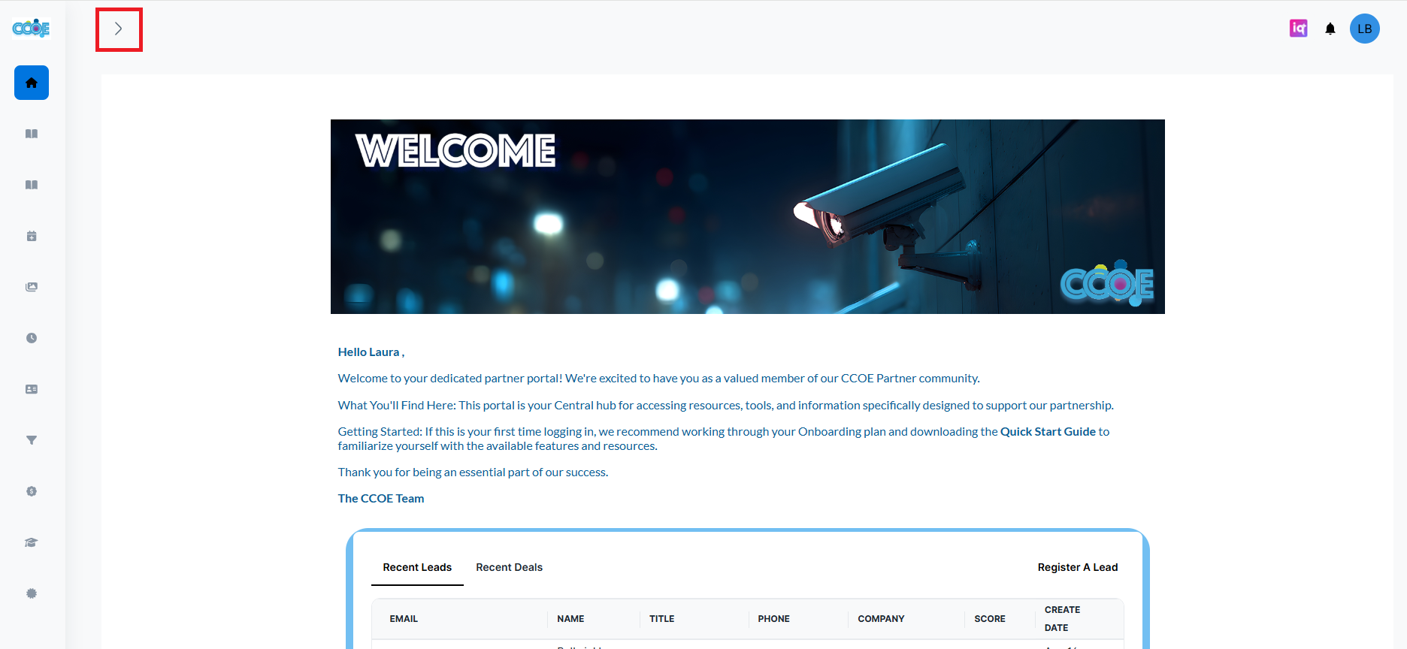Viewport: 1407px width, 649px height.
Task: Open the ID card contacts icon
Action: point(32,389)
